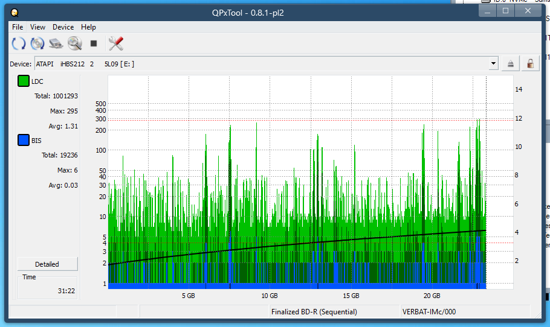Click the QPxTool application icon in the title bar
This screenshot has height=327, width=550.
tap(15, 13)
